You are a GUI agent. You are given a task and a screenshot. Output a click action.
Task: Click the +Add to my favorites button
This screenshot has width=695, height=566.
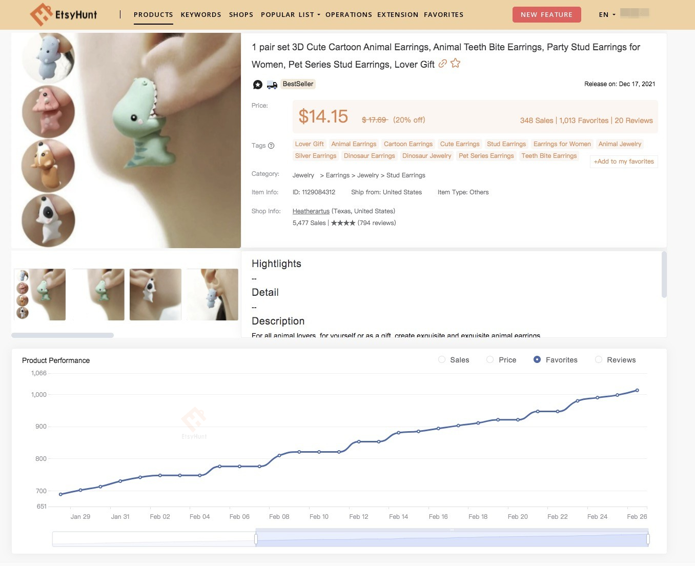point(623,161)
